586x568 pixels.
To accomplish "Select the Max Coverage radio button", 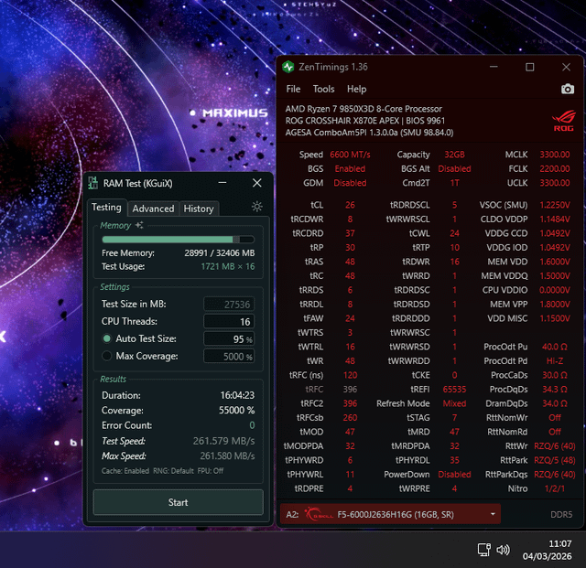I will pyautogui.click(x=107, y=356).
